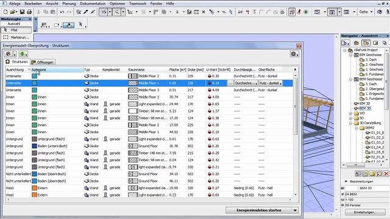Viewport: 390px width, 219px height.
Task: Click the red stamp icon in toolbar
Action: click(x=299, y=12)
